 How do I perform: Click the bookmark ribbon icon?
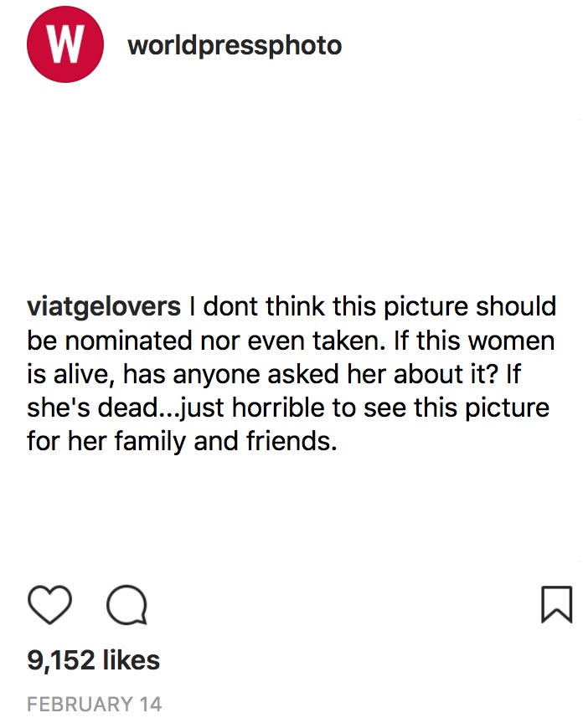tap(556, 604)
